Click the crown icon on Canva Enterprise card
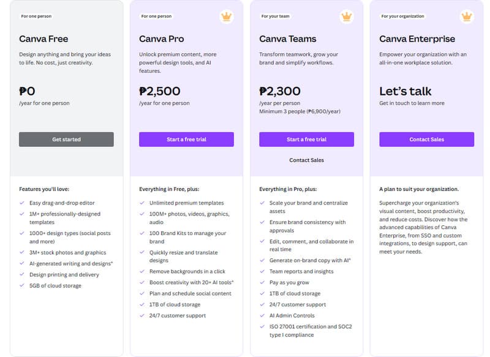Image resolution: width=490 pixels, height=357 pixels. 465,18
